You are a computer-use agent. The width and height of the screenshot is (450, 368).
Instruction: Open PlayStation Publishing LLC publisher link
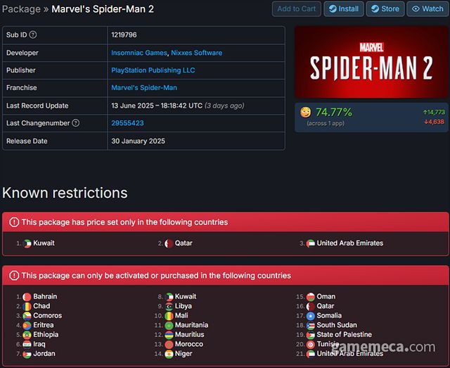tap(153, 70)
